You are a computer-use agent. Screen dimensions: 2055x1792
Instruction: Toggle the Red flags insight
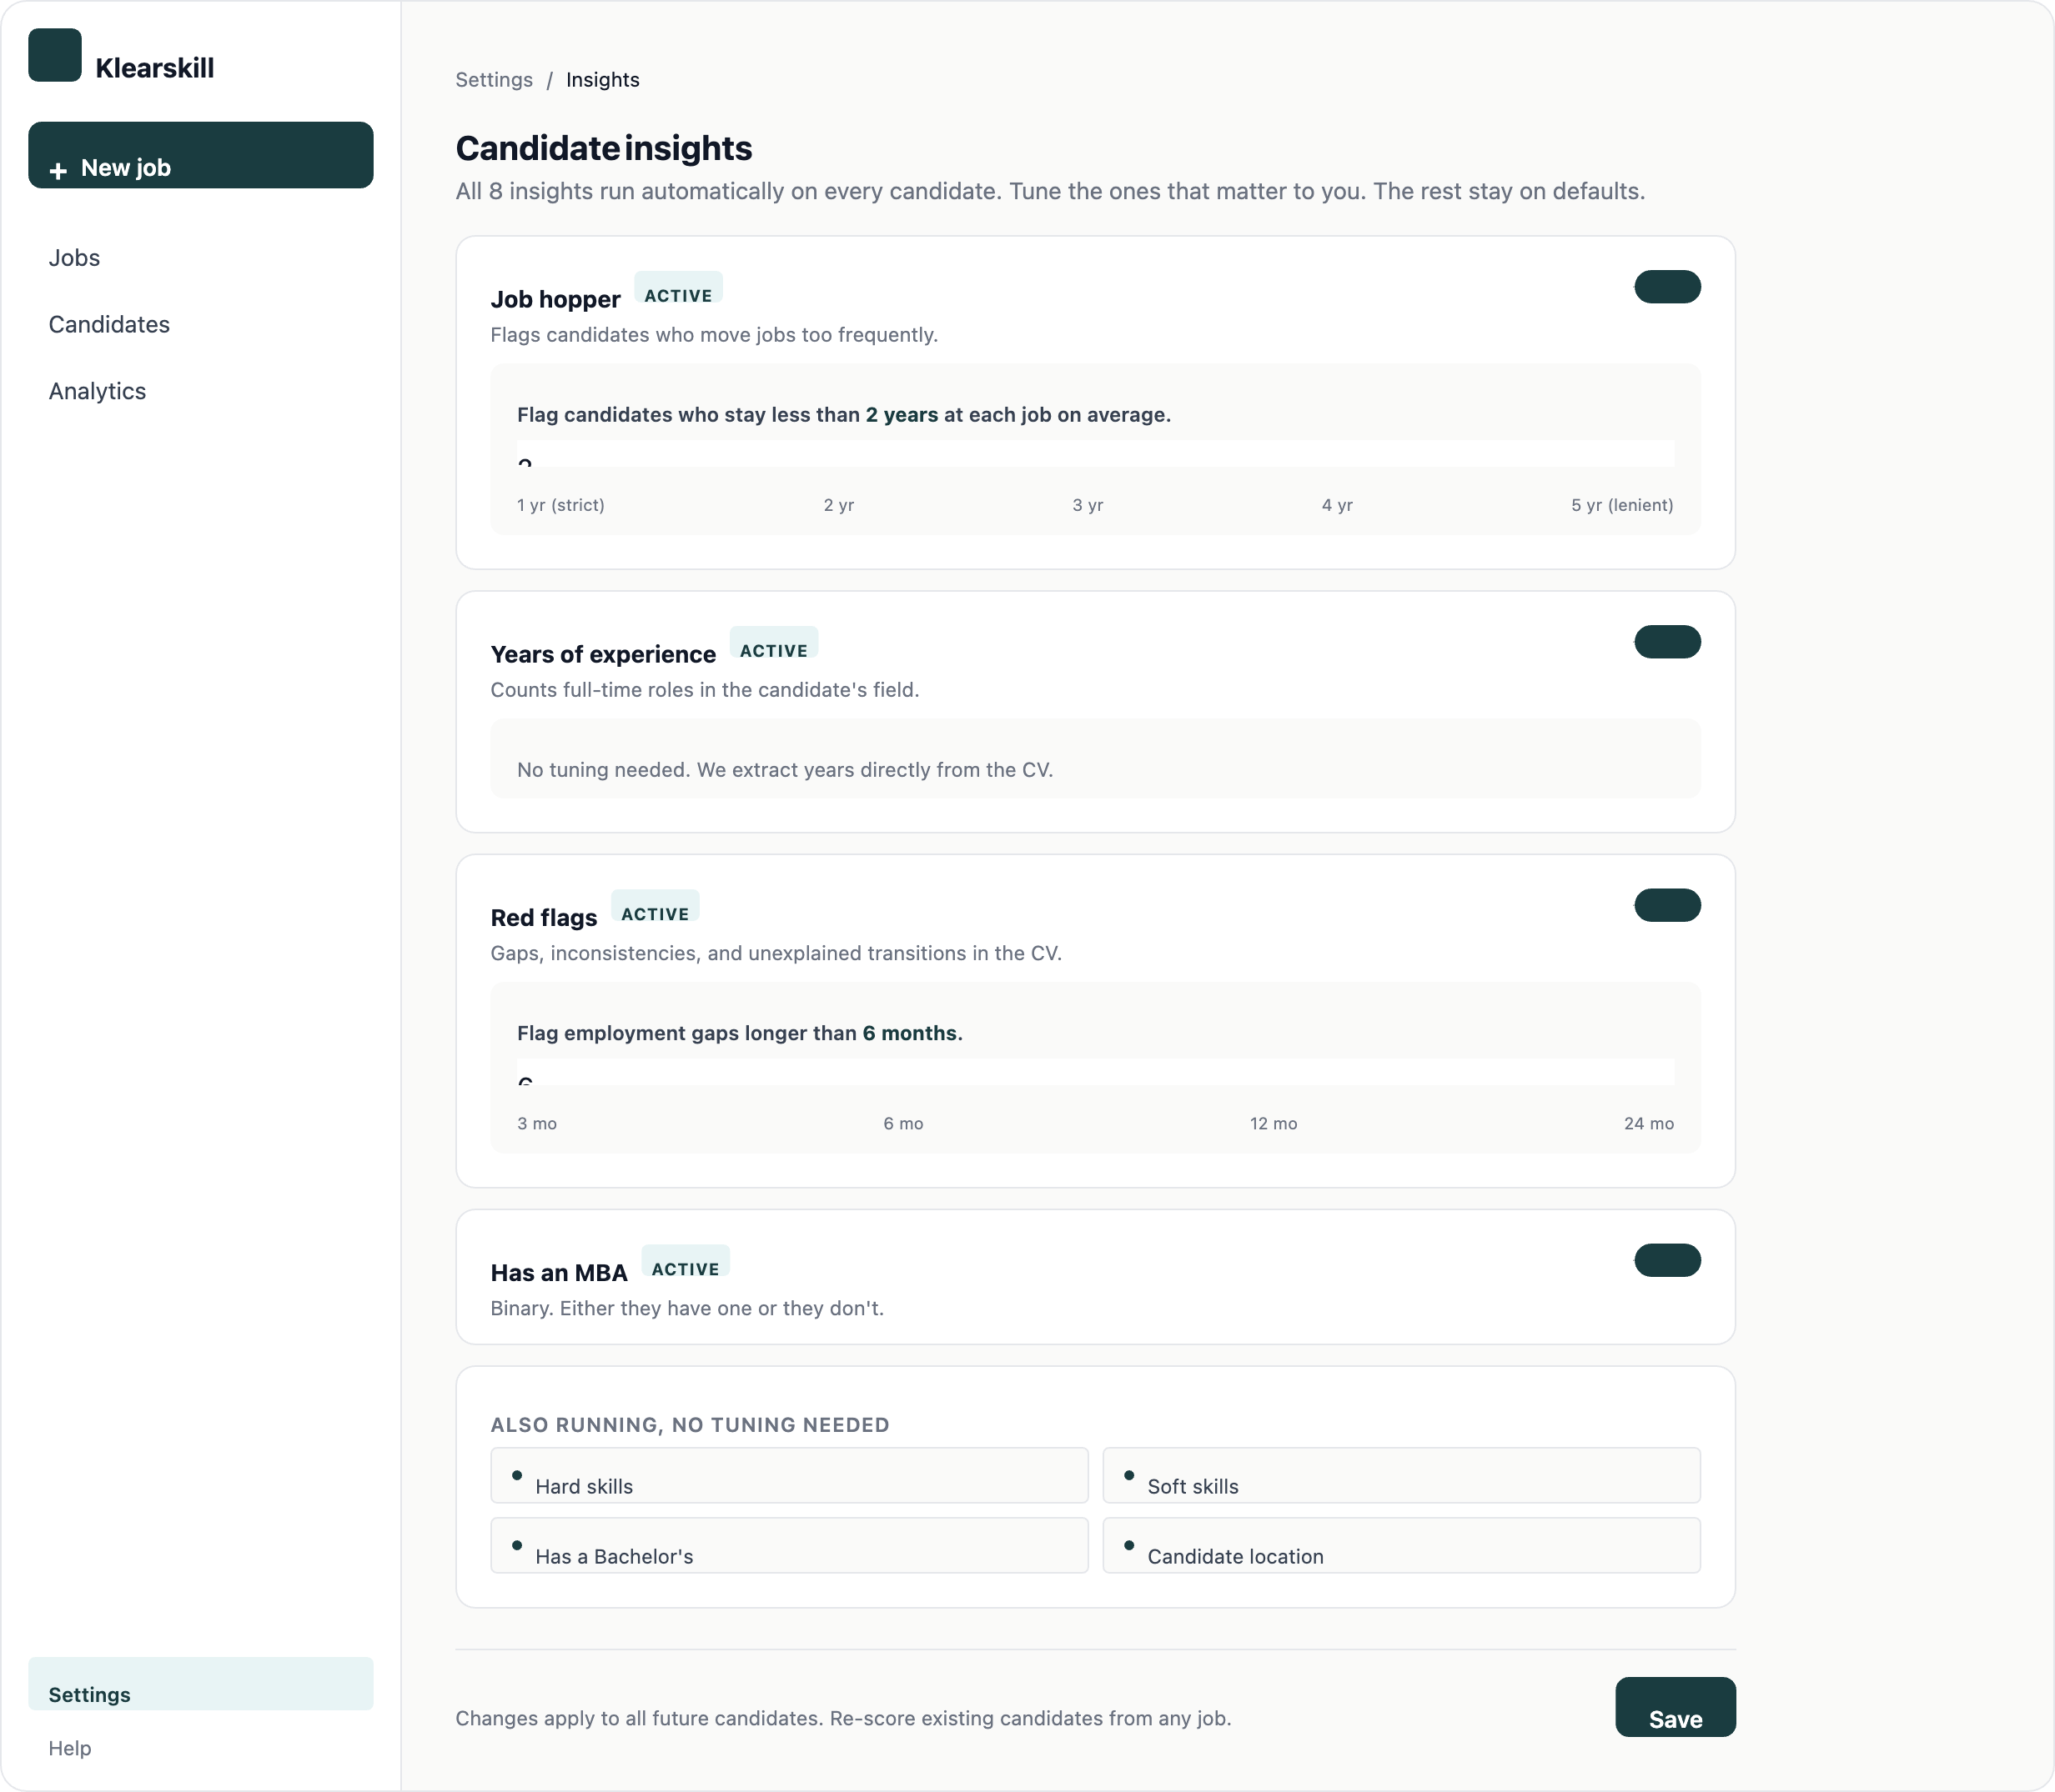tap(1668, 905)
